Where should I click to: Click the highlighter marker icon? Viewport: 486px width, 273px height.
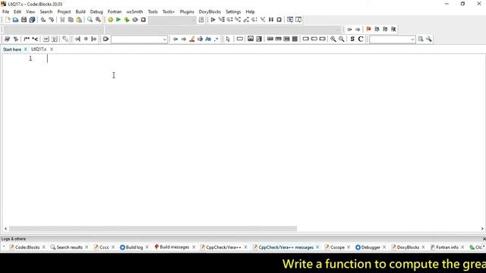pyautogui.click(x=192, y=39)
